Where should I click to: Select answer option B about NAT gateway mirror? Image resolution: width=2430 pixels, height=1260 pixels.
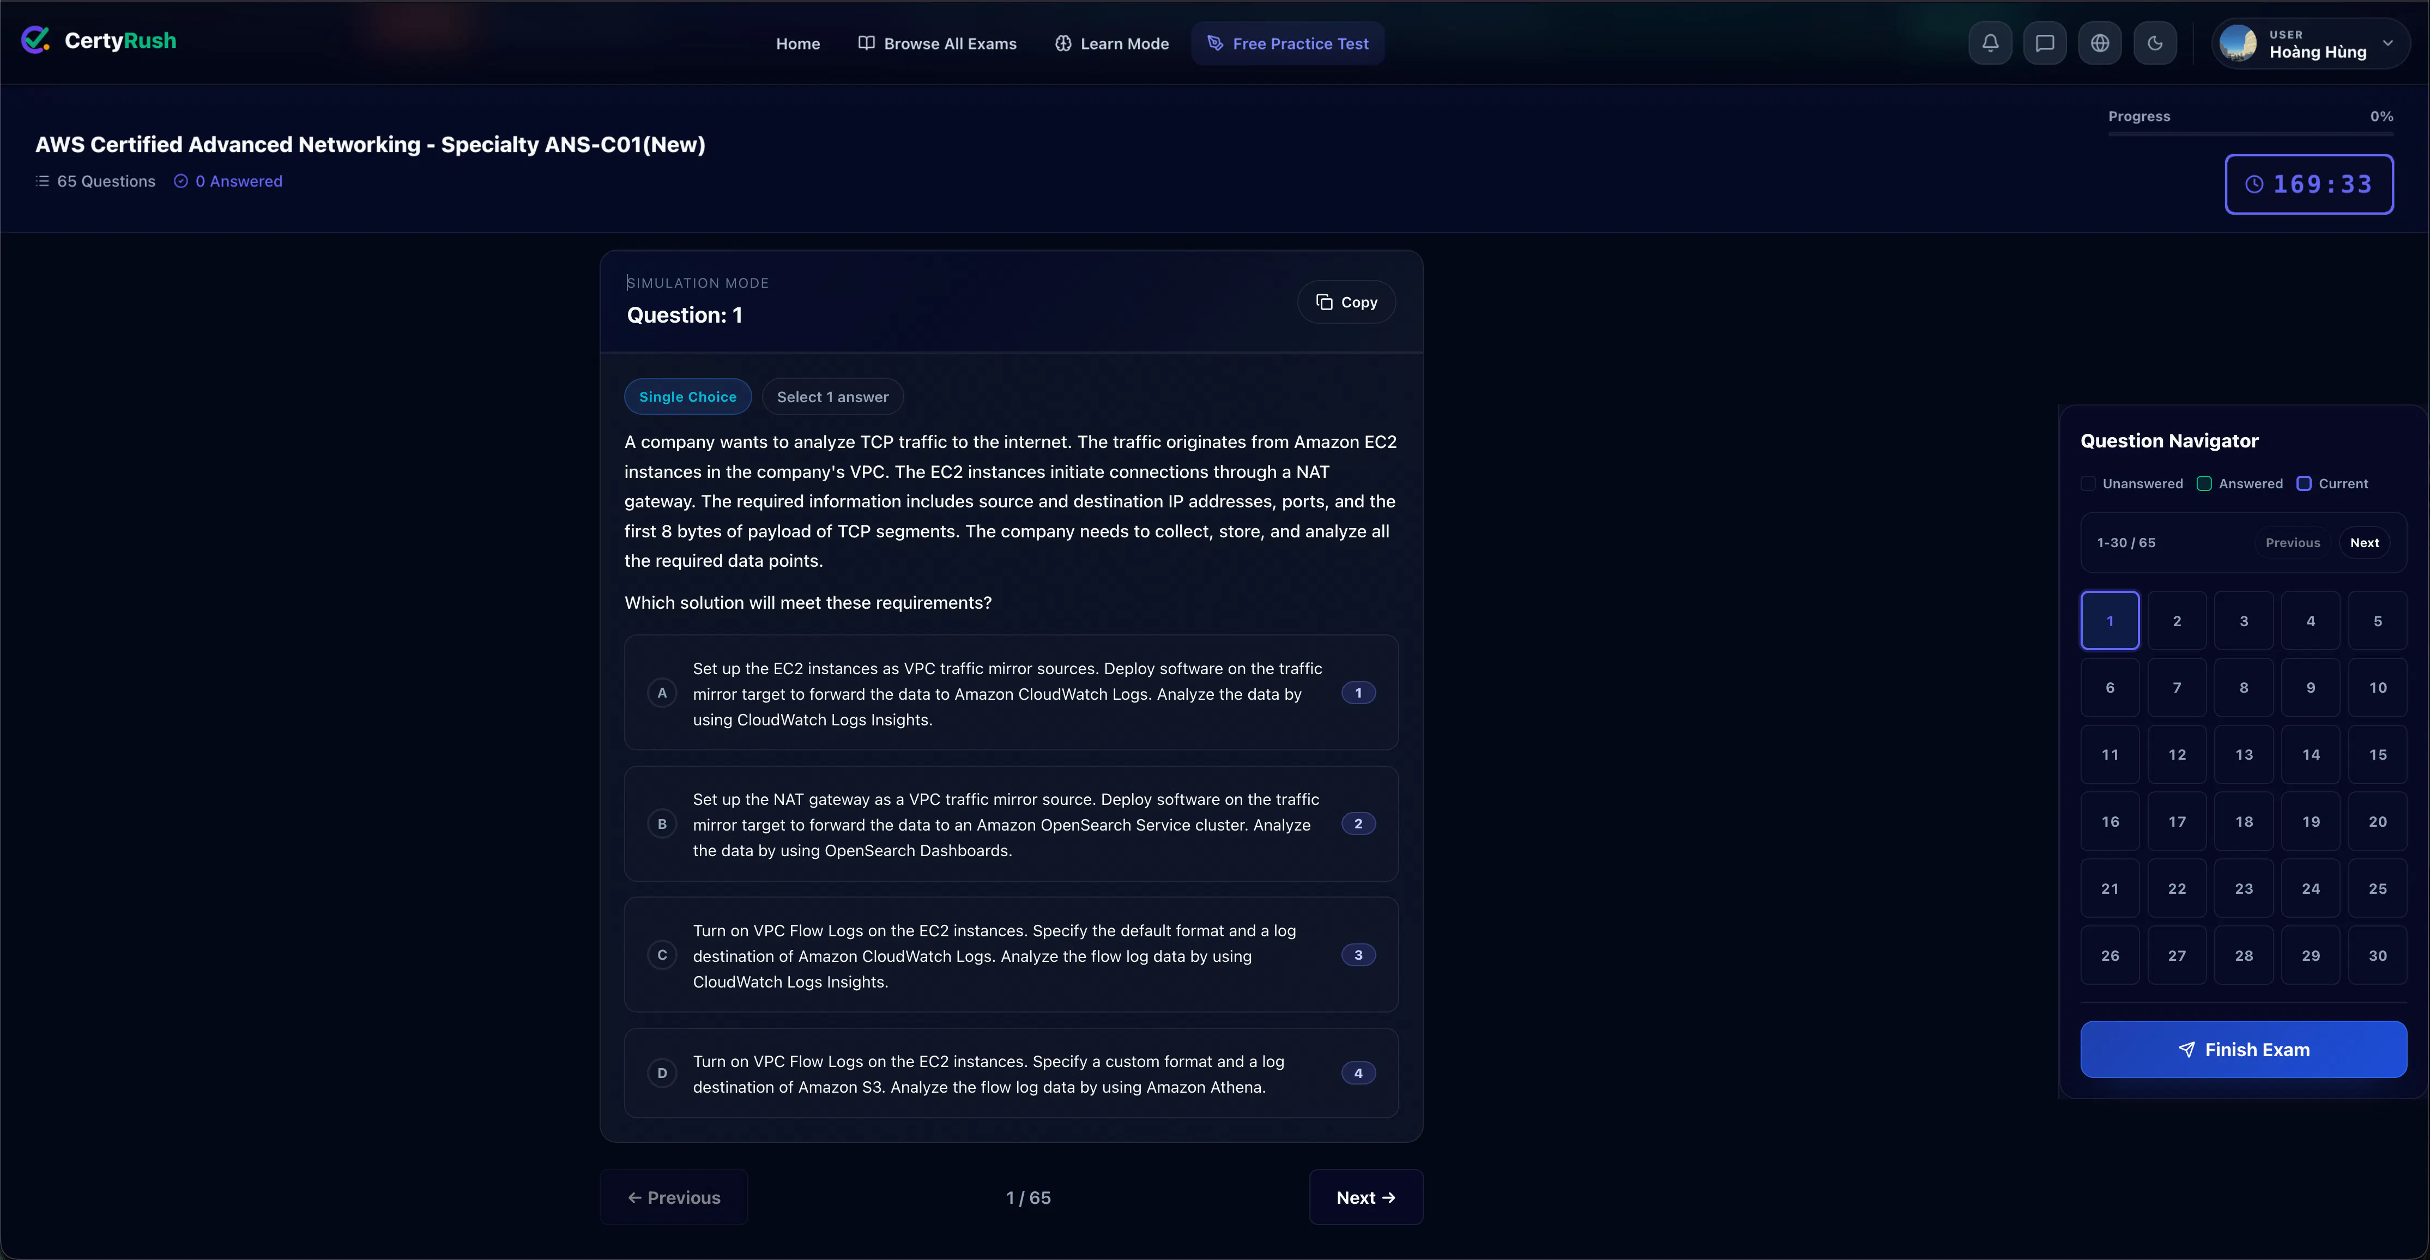[x=1011, y=824]
